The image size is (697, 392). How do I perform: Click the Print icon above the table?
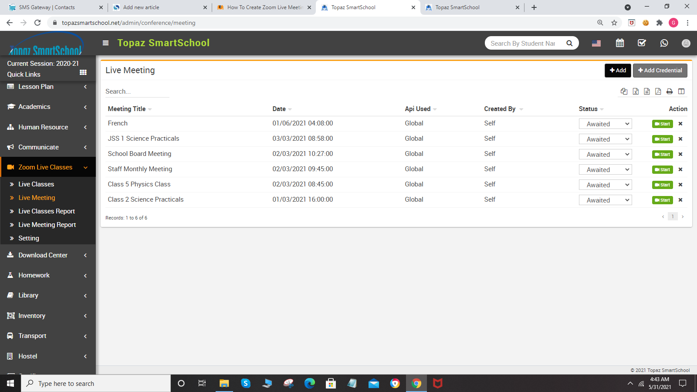tap(670, 91)
